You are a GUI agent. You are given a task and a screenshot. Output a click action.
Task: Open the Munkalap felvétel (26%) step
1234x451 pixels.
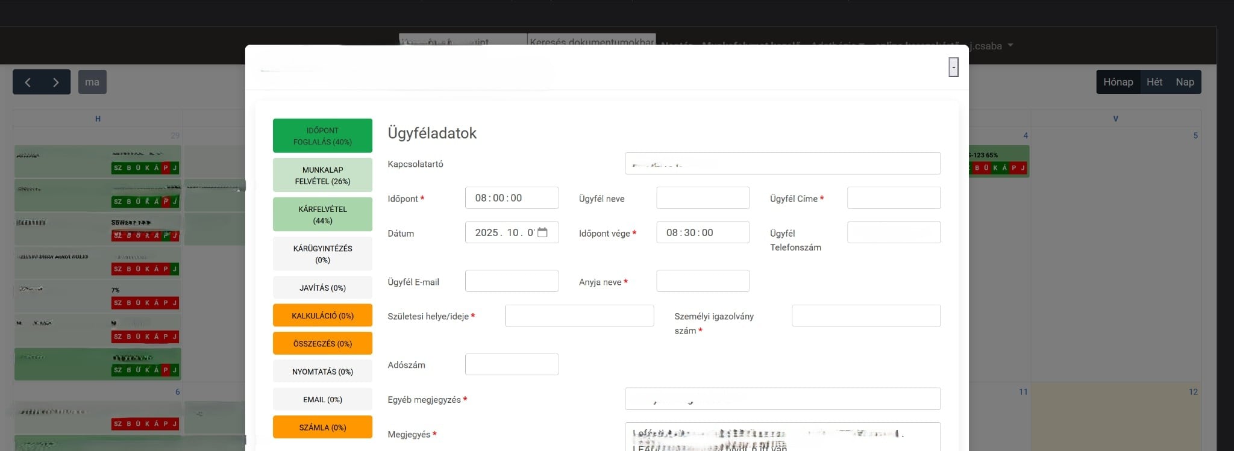pos(322,175)
